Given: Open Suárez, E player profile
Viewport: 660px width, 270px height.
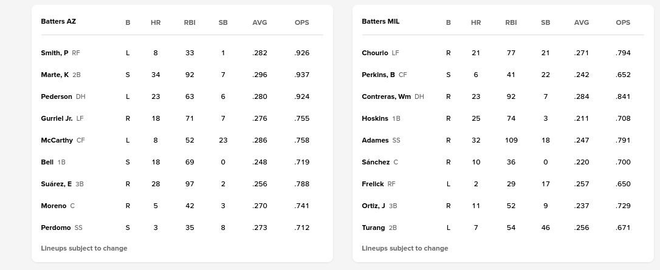Looking at the screenshot, I should pyautogui.click(x=56, y=184).
